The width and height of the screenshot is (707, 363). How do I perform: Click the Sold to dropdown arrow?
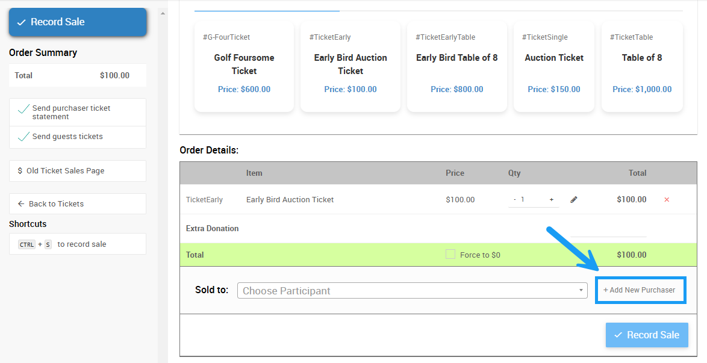click(x=581, y=291)
